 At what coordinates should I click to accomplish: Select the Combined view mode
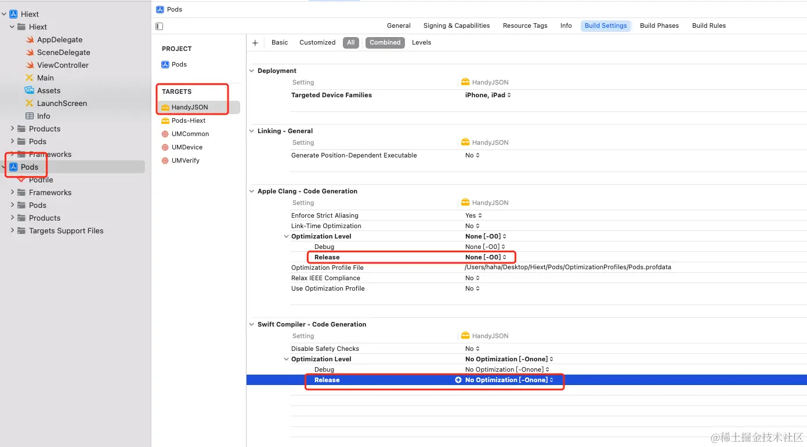click(x=385, y=42)
